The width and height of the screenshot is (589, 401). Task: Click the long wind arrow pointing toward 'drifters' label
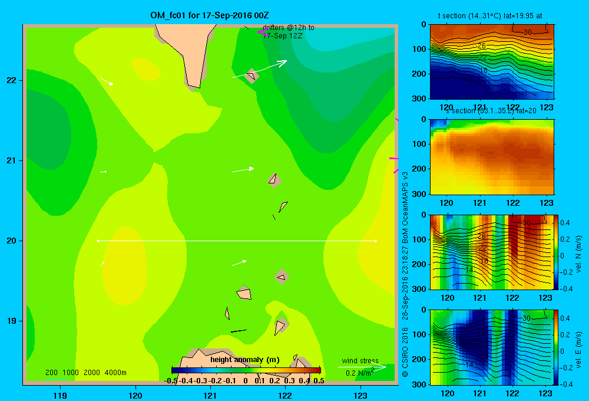coord(260,69)
